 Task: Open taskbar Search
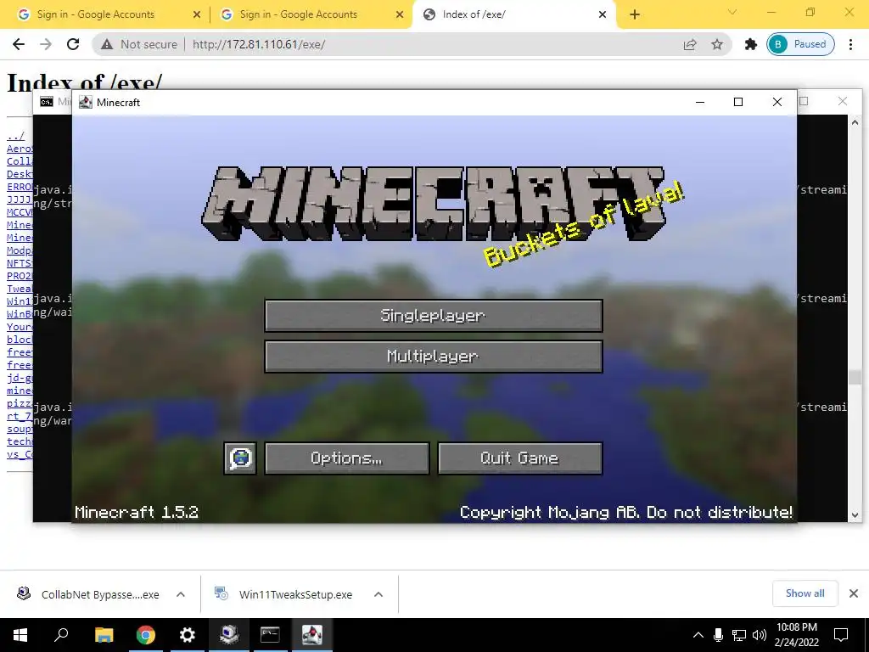61,635
